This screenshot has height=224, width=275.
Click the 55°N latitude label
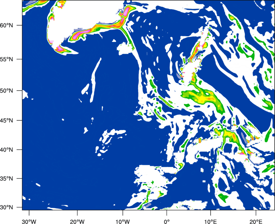7,59
